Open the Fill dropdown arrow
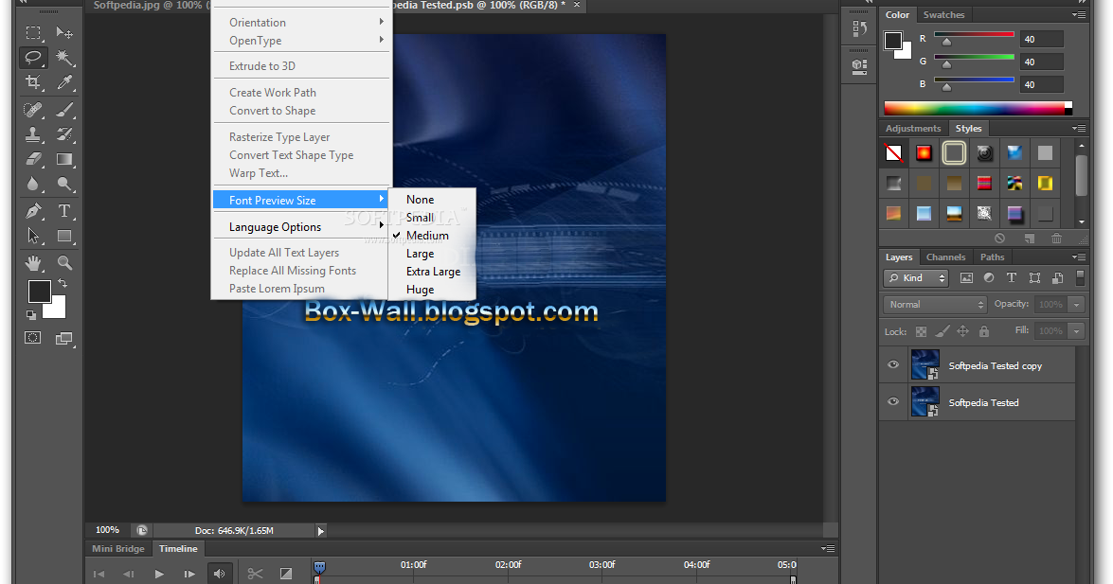 click(1077, 330)
